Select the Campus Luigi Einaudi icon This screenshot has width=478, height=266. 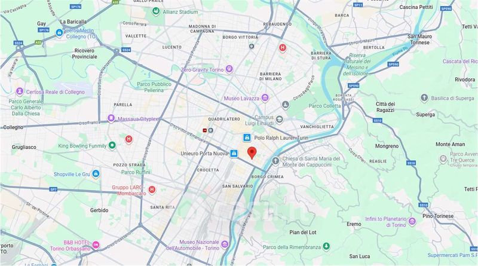tap(279, 120)
